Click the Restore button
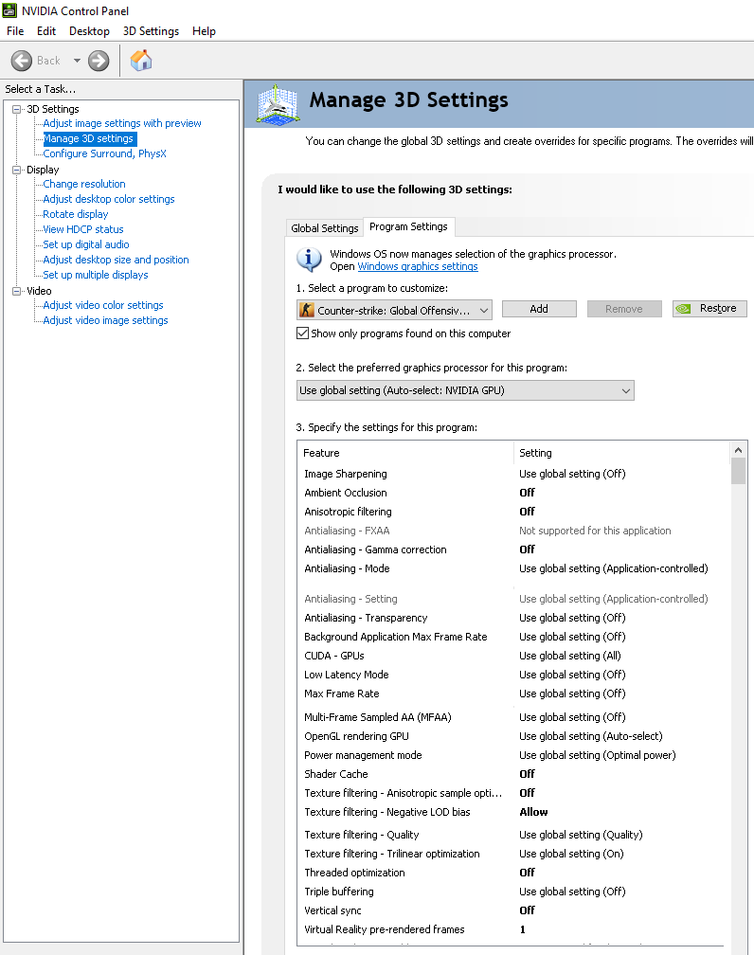This screenshot has width=754, height=955. tap(709, 309)
